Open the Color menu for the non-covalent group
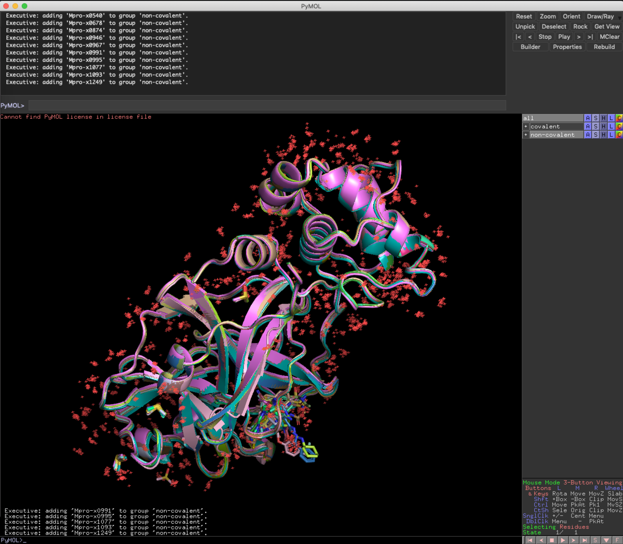623x544 pixels. click(619, 134)
